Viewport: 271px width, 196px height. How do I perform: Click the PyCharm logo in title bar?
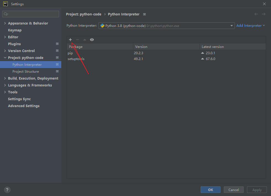6,4
